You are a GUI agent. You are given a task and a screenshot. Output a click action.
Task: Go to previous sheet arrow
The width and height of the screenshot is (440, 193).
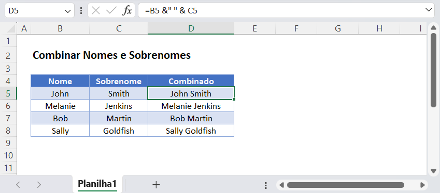point(18,184)
